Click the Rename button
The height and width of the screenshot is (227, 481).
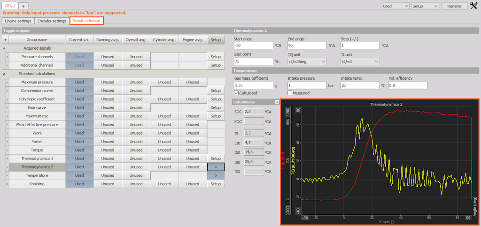(x=454, y=6)
